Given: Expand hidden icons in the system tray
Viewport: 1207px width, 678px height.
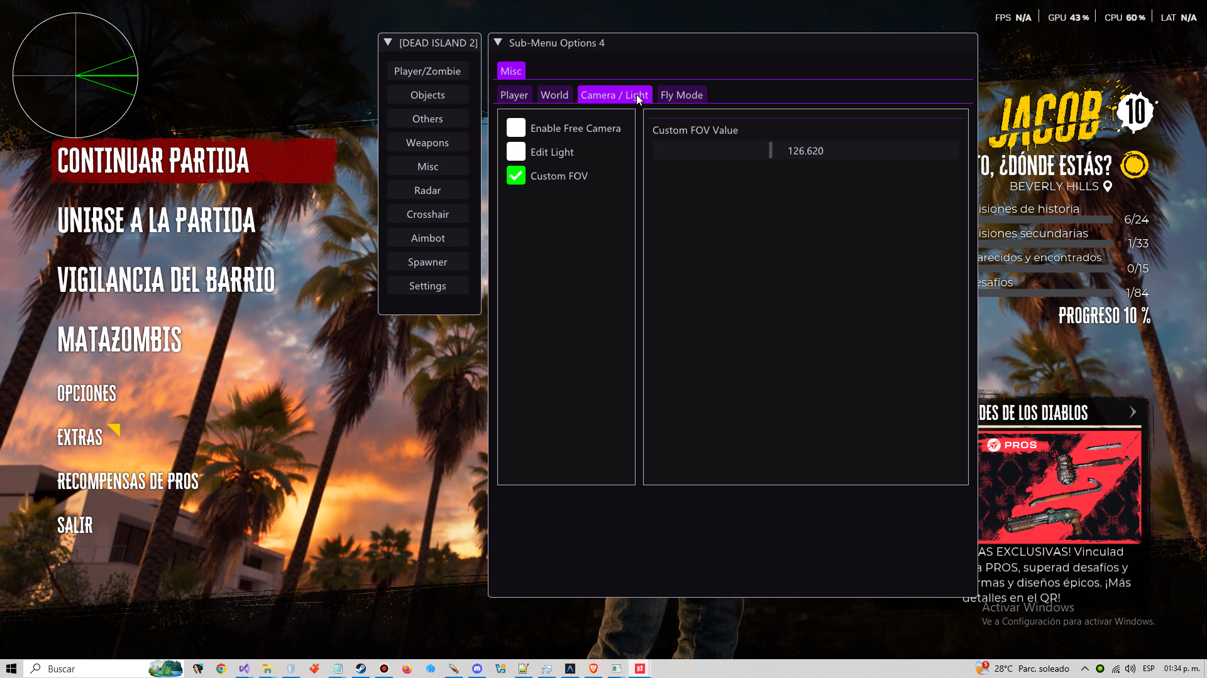Looking at the screenshot, I should pos(1086,669).
